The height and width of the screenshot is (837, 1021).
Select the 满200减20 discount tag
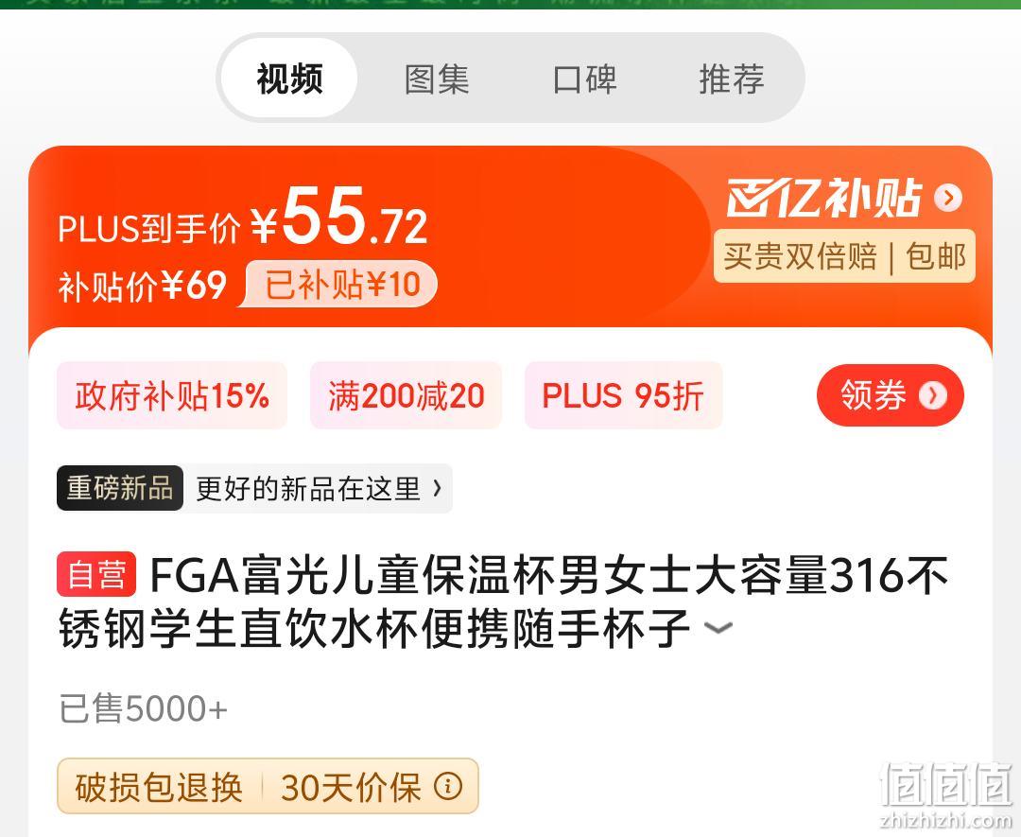[406, 394]
